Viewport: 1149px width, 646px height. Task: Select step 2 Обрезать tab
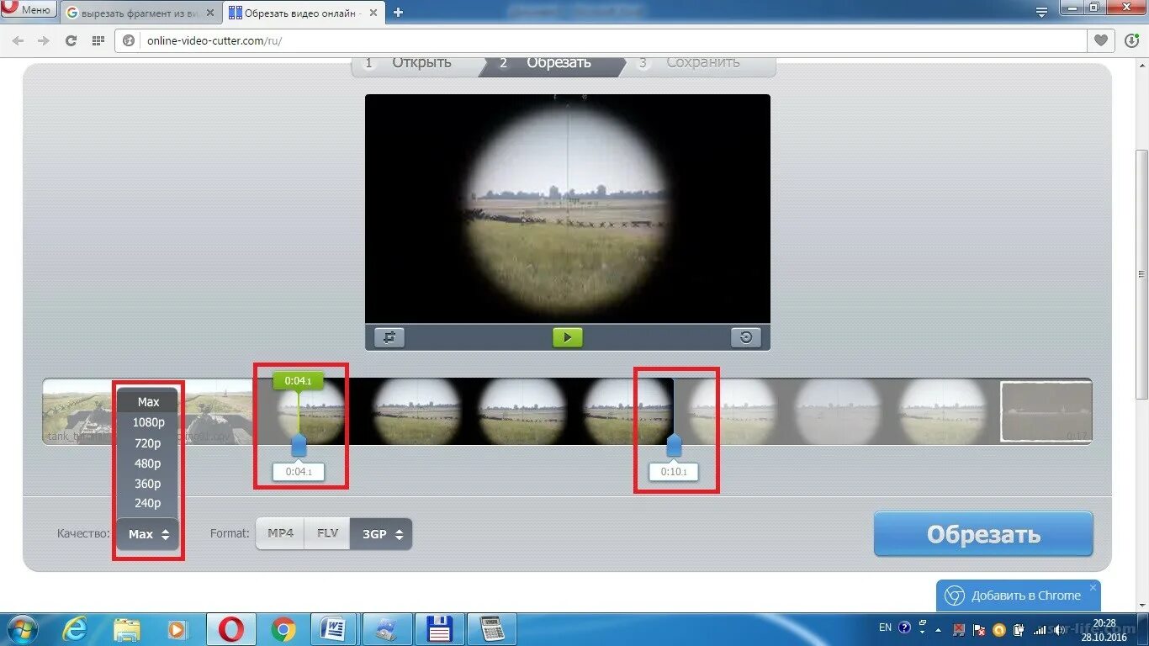pyautogui.click(x=551, y=63)
